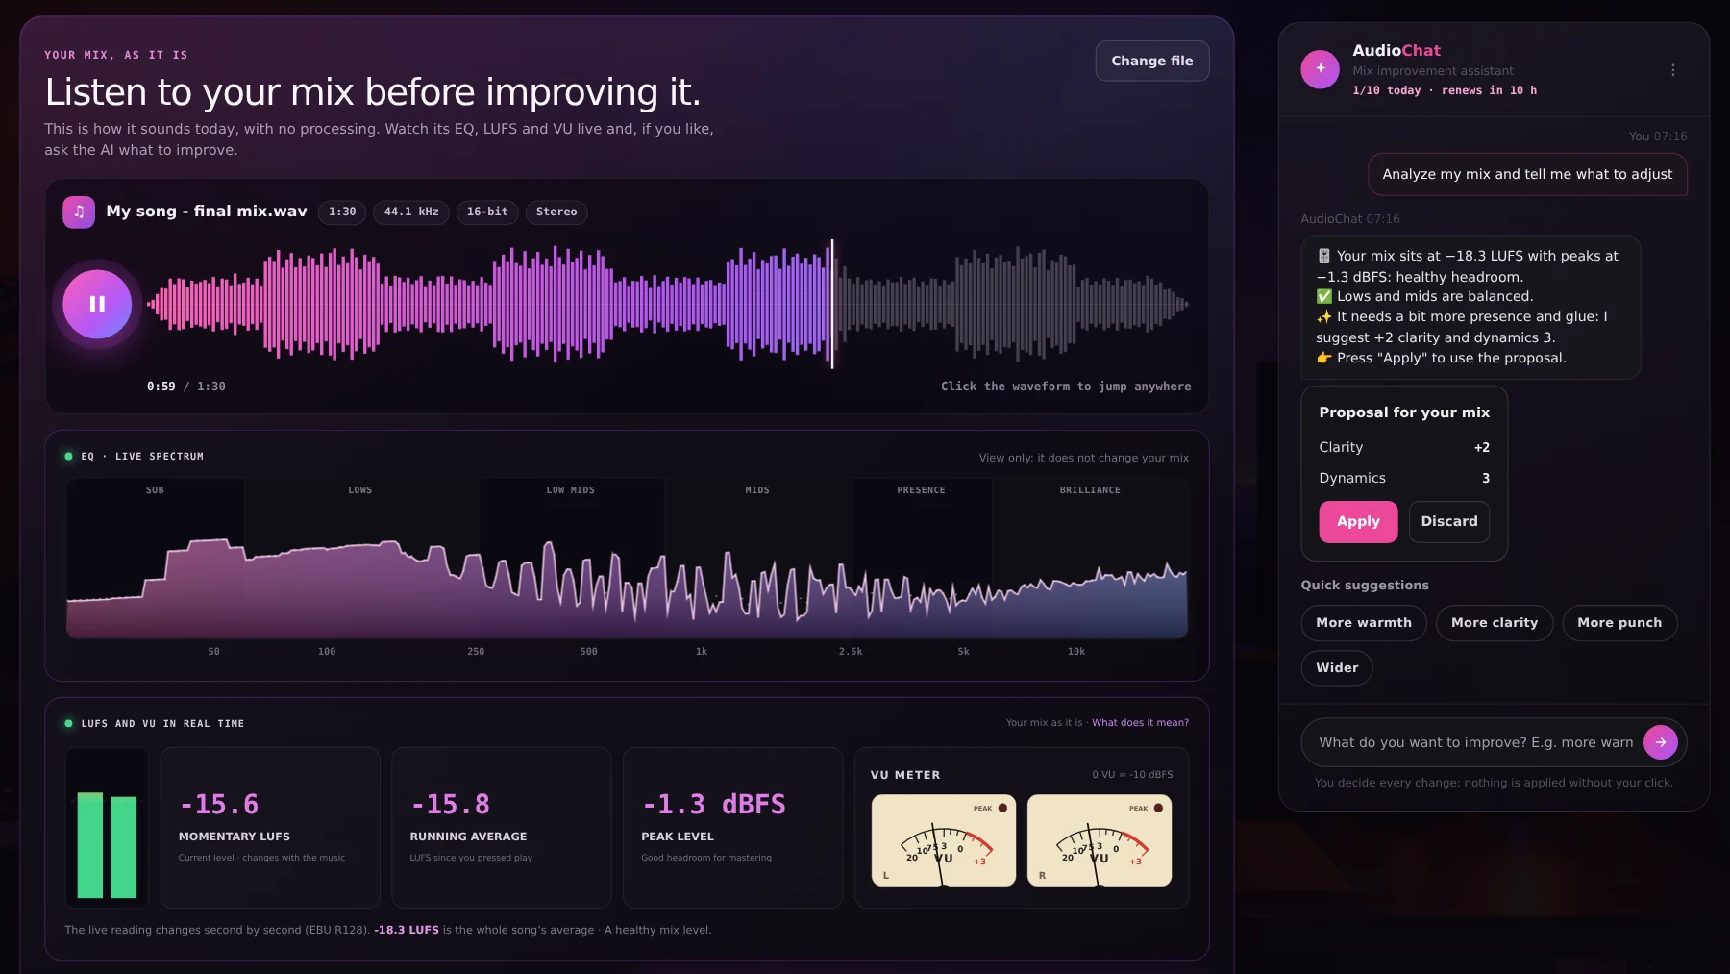Click the waveform playhead marker
Screen dimensions: 1730x974
click(832, 304)
